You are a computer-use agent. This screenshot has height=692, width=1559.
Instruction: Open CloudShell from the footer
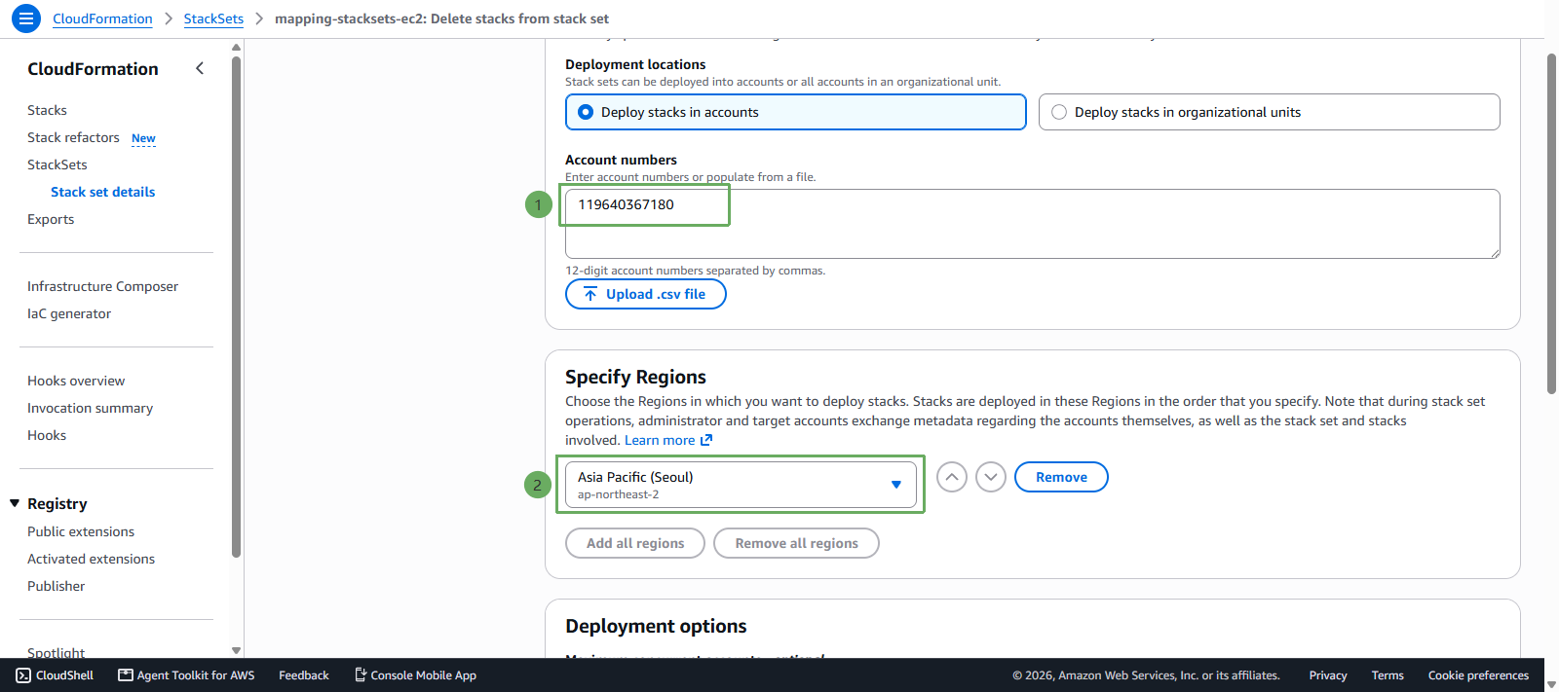pos(56,675)
